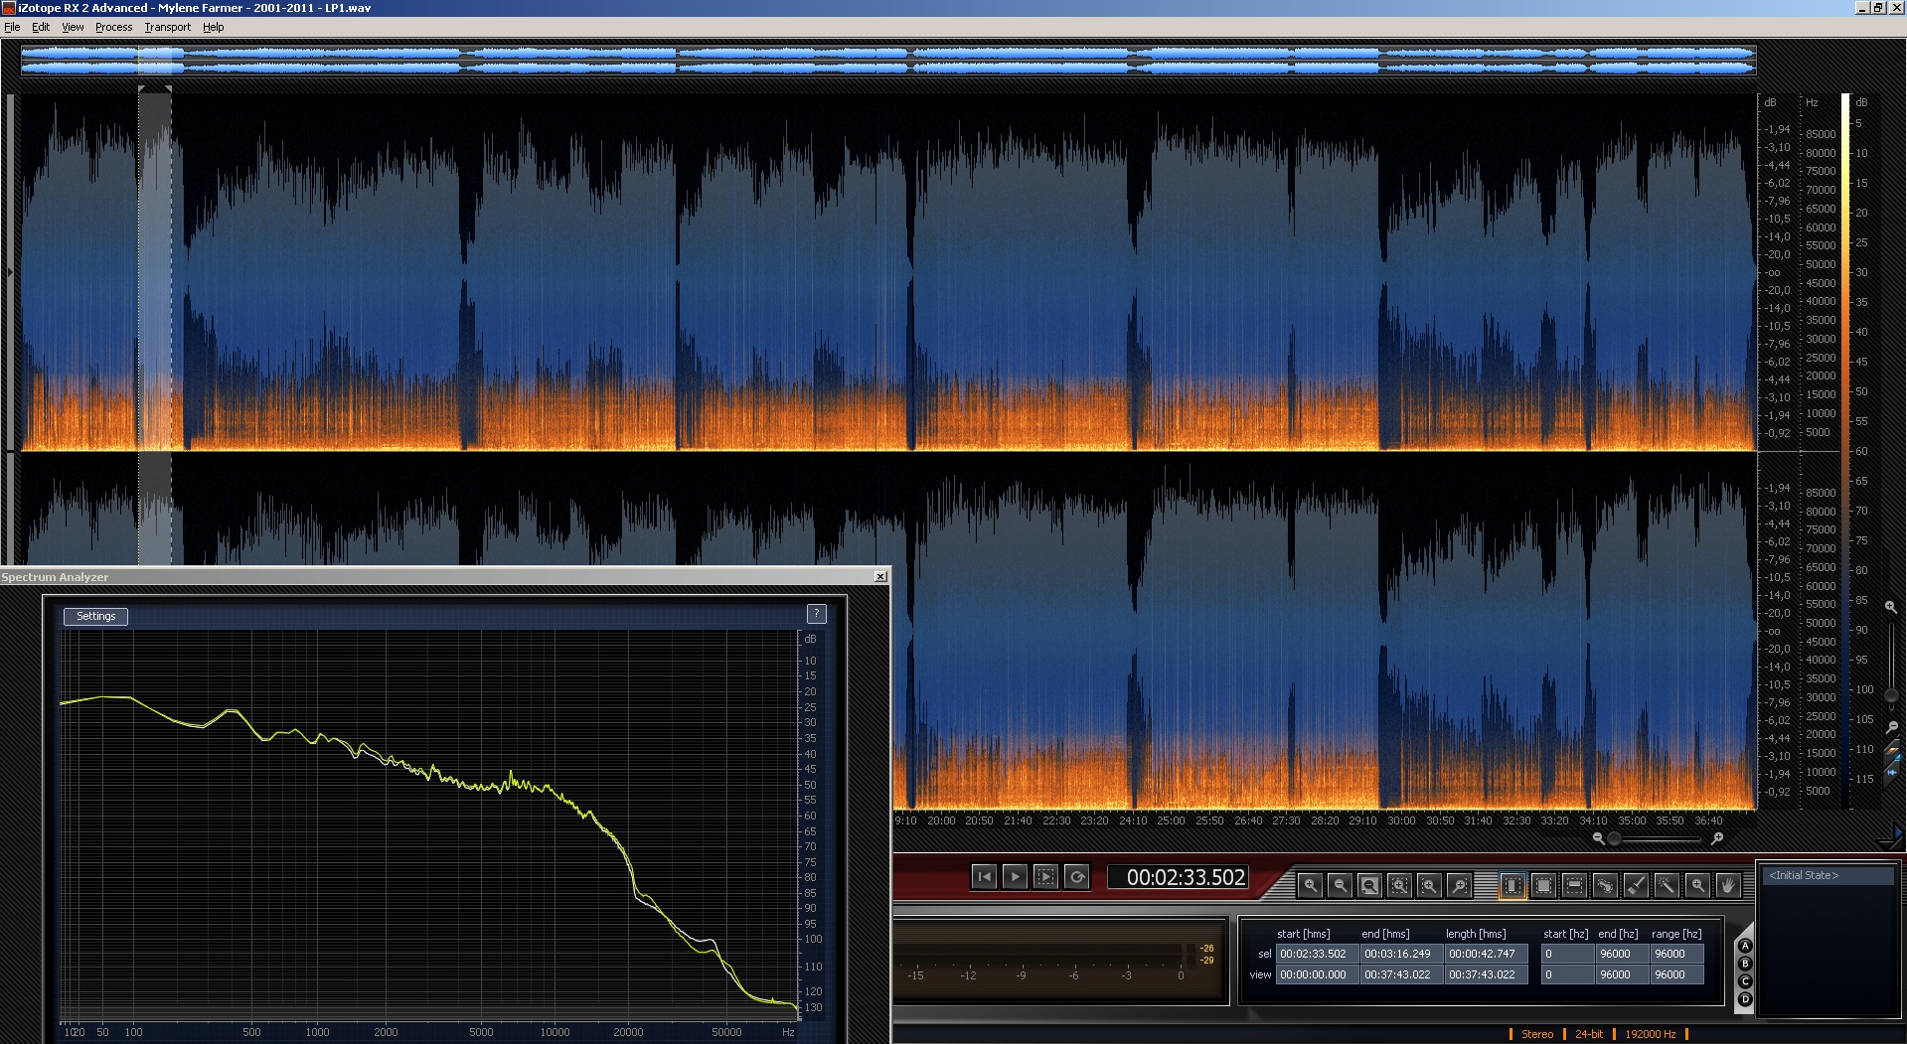The height and width of the screenshot is (1044, 1907).
Task: Click the 192000 Hz status bar label
Action: pos(1651,1034)
